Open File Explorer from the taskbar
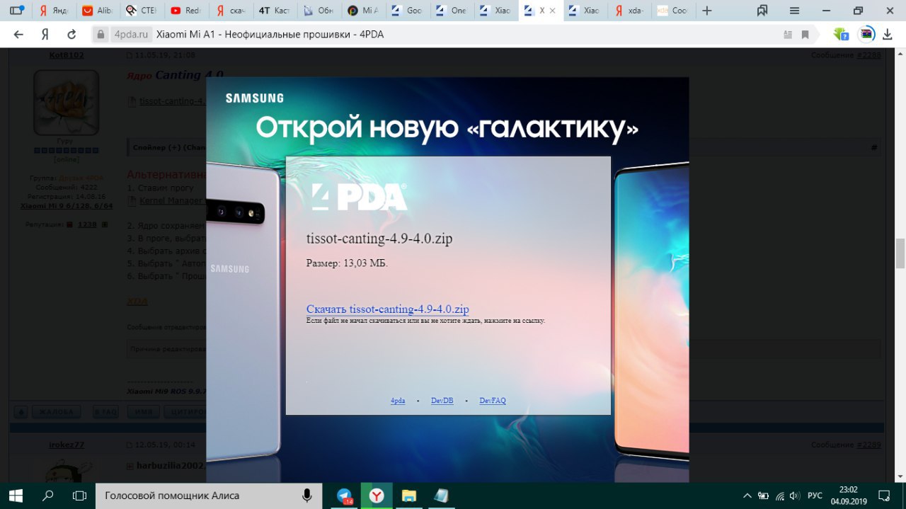 (408, 496)
